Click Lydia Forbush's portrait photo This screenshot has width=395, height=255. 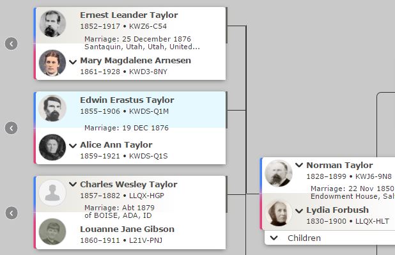tap(279, 213)
